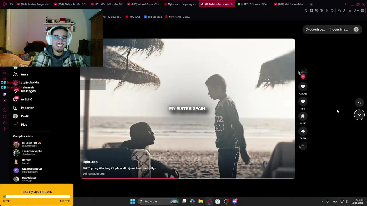Viewport: 367px width, 206px height.
Task: Open Activité notifications in sidebar
Action: click(26, 99)
